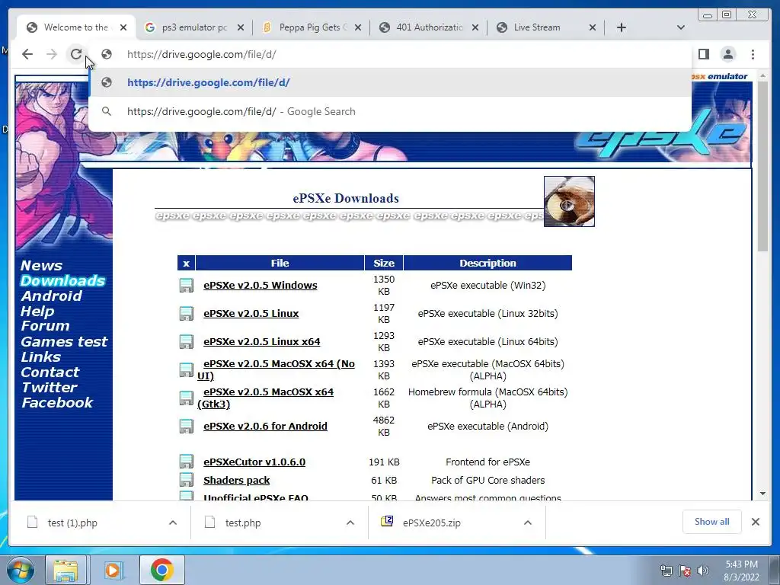The width and height of the screenshot is (780, 585).
Task: Click the floppy icon beside ePSXe v2.0.6 for Android
Action: coord(186,427)
